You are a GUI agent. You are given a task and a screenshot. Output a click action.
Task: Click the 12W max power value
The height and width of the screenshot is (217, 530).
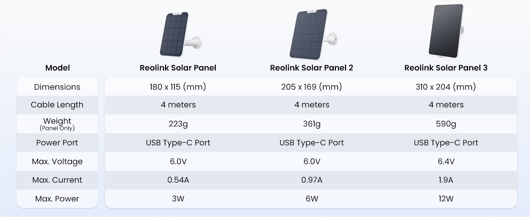[446, 199]
